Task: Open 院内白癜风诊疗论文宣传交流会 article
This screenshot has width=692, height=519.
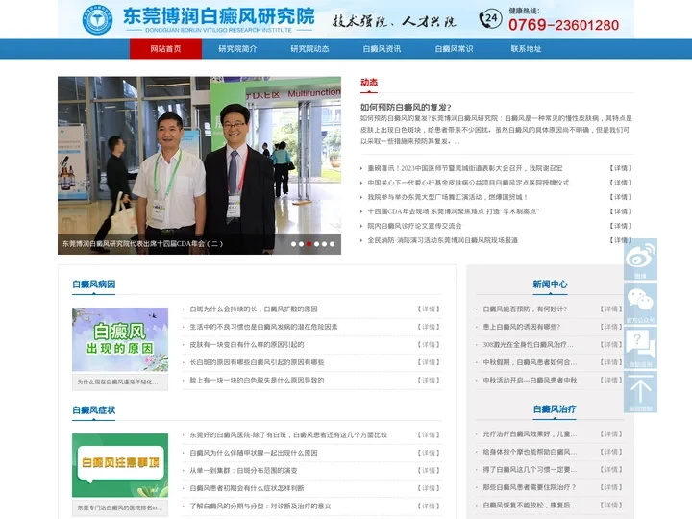Action: [x=414, y=226]
